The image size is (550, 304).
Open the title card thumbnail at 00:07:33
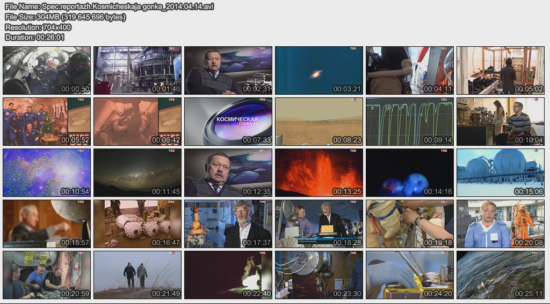coord(228,122)
